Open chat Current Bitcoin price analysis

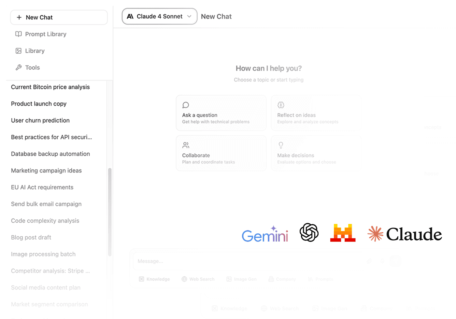[x=50, y=87]
